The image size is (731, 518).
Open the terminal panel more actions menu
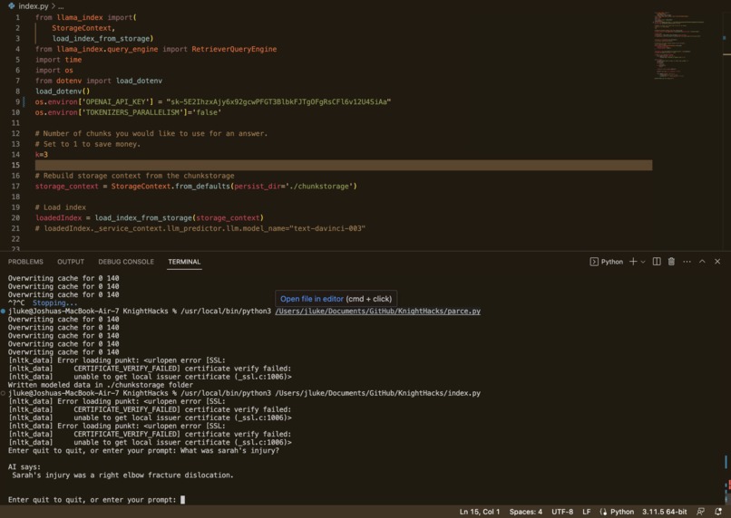click(x=687, y=262)
